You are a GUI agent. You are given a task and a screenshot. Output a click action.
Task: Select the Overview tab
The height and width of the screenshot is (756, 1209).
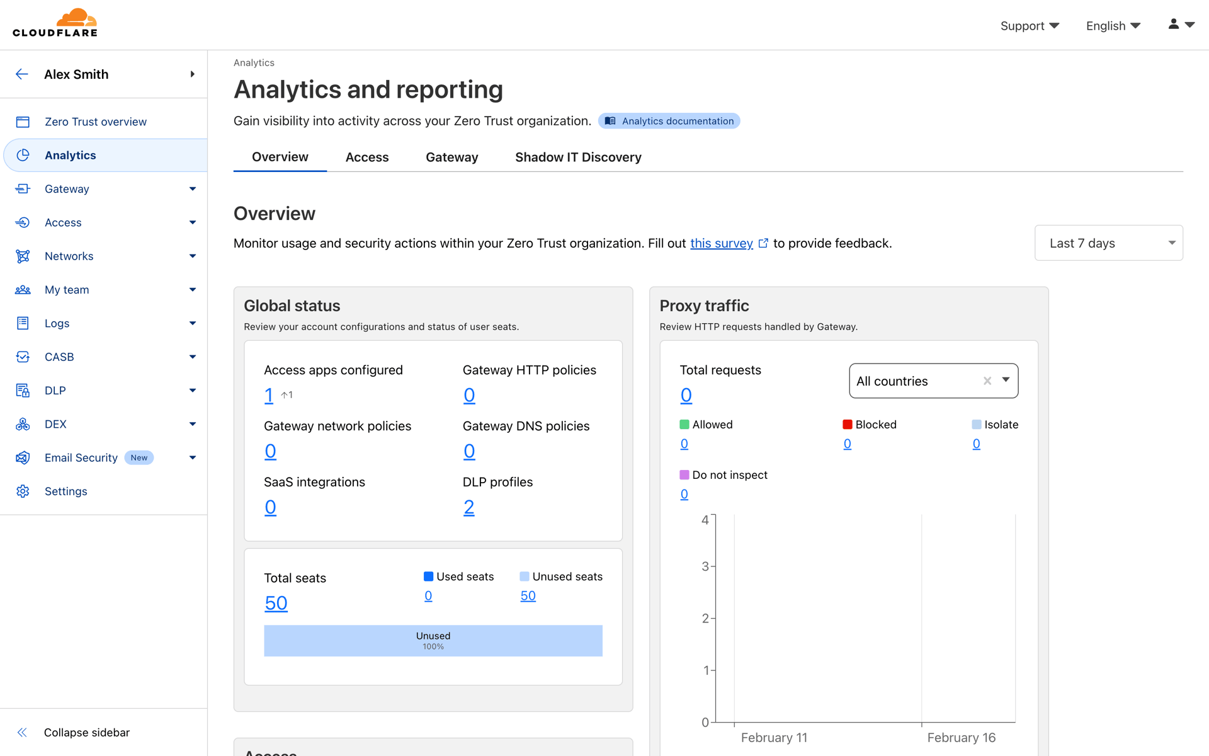280,157
